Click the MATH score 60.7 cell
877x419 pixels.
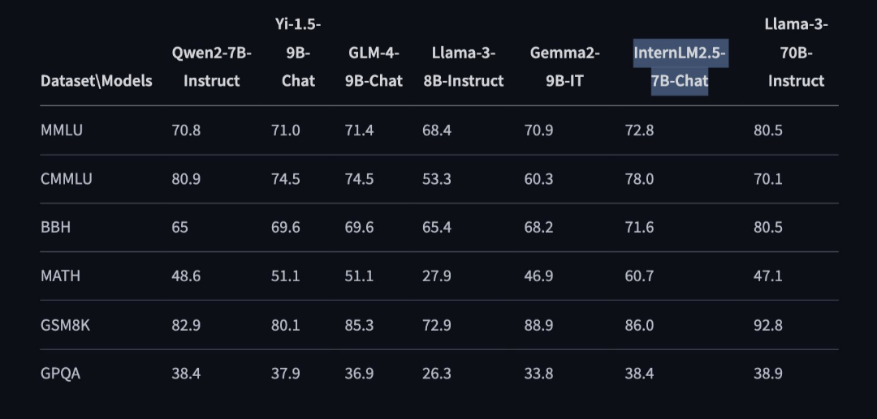639,276
